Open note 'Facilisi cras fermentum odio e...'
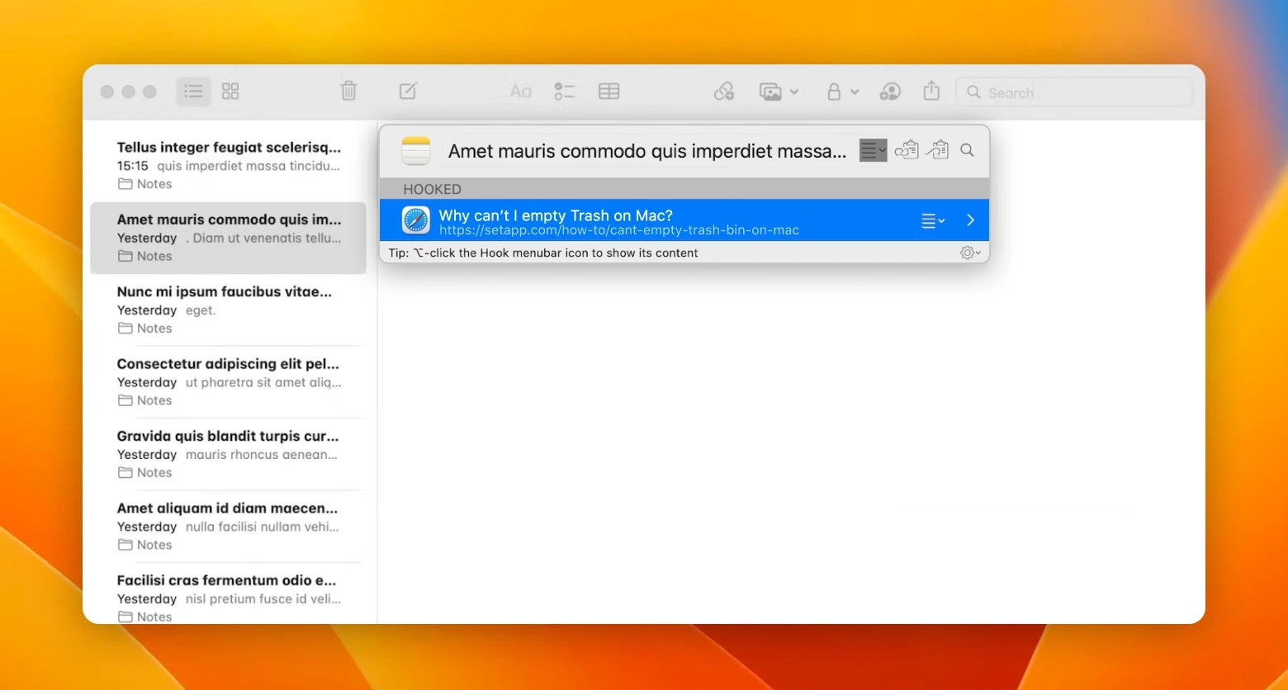Viewport: 1288px width, 690px height. [229, 598]
